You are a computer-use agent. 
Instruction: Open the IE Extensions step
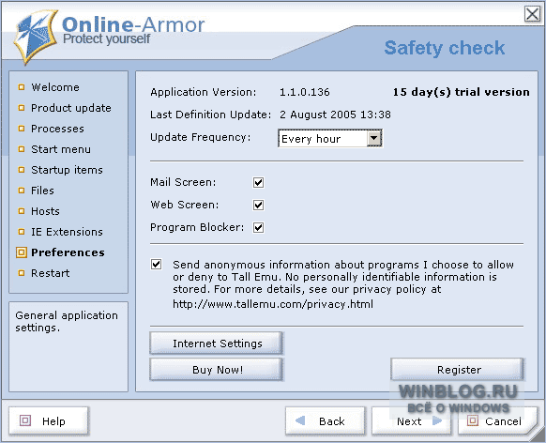pos(67,232)
